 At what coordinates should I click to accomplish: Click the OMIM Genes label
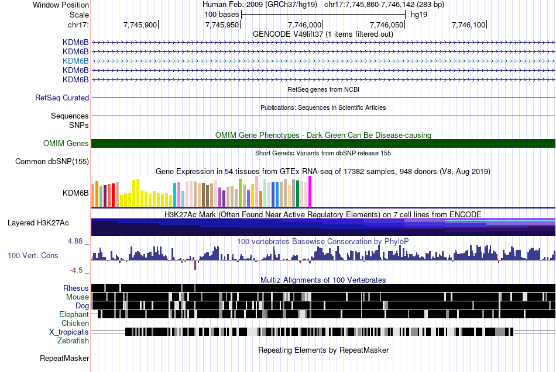(x=66, y=143)
